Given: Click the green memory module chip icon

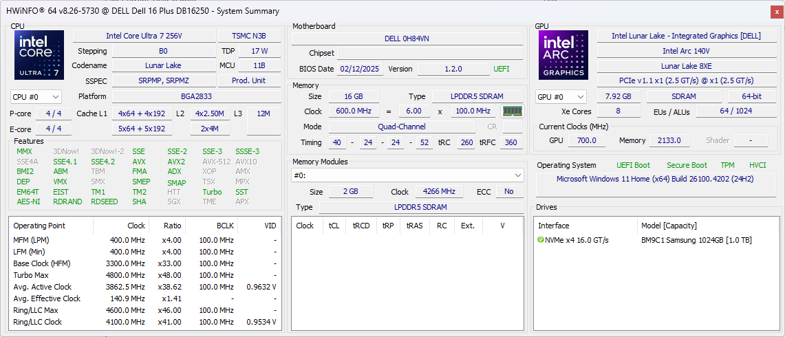Looking at the screenshot, I should click(x=512, y=111).
